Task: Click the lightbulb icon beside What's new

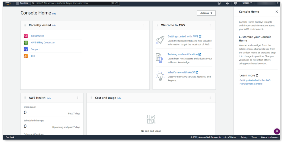Action: pos(160,76)
